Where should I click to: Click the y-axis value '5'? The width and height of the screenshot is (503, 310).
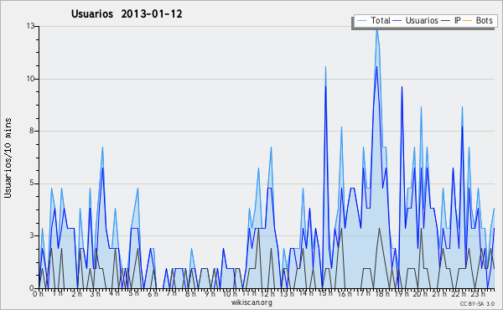[x=33, y=183]
